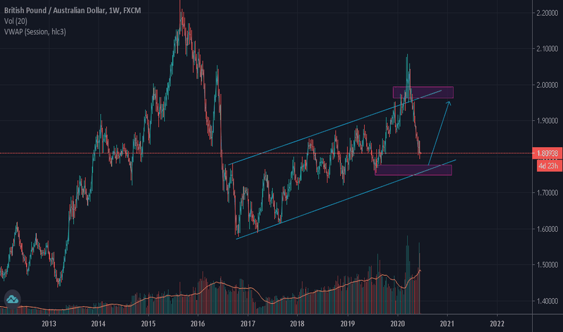Click the 2016 time axis label
The width and height of the screenshot is (563, 332).
coord(198,324)
